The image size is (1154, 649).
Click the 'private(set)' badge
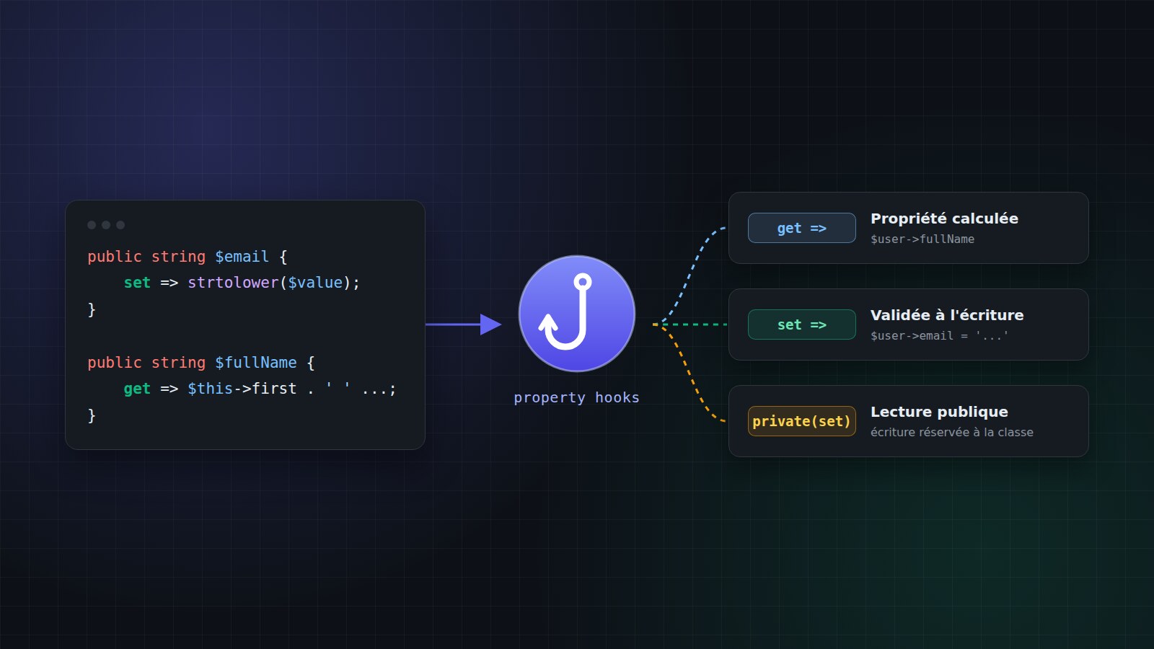[802, 421]
